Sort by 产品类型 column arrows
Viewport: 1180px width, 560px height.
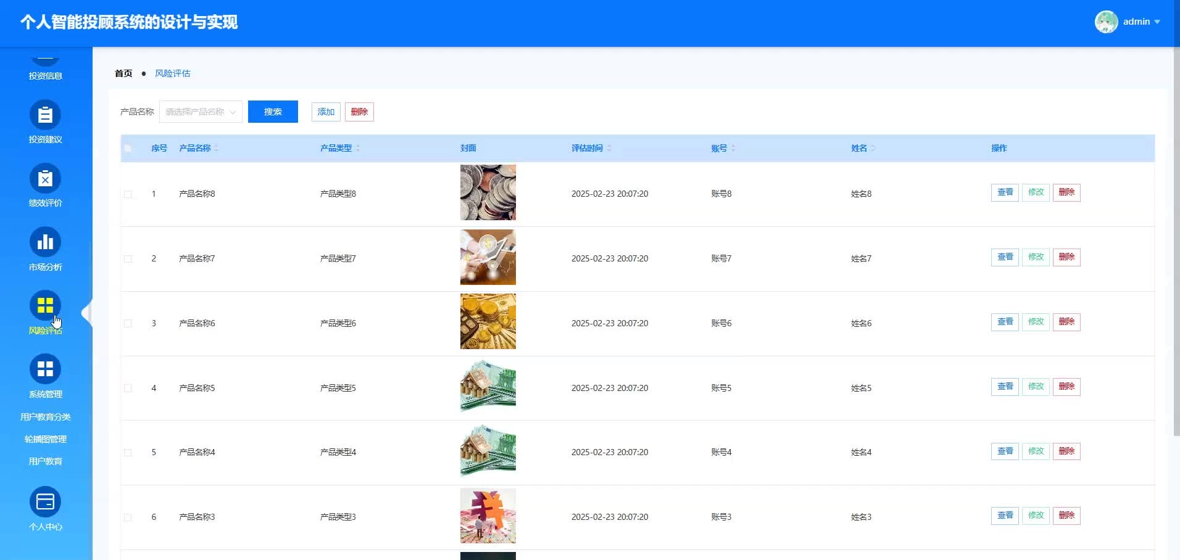pyautogui.click(x=358, y=148)
